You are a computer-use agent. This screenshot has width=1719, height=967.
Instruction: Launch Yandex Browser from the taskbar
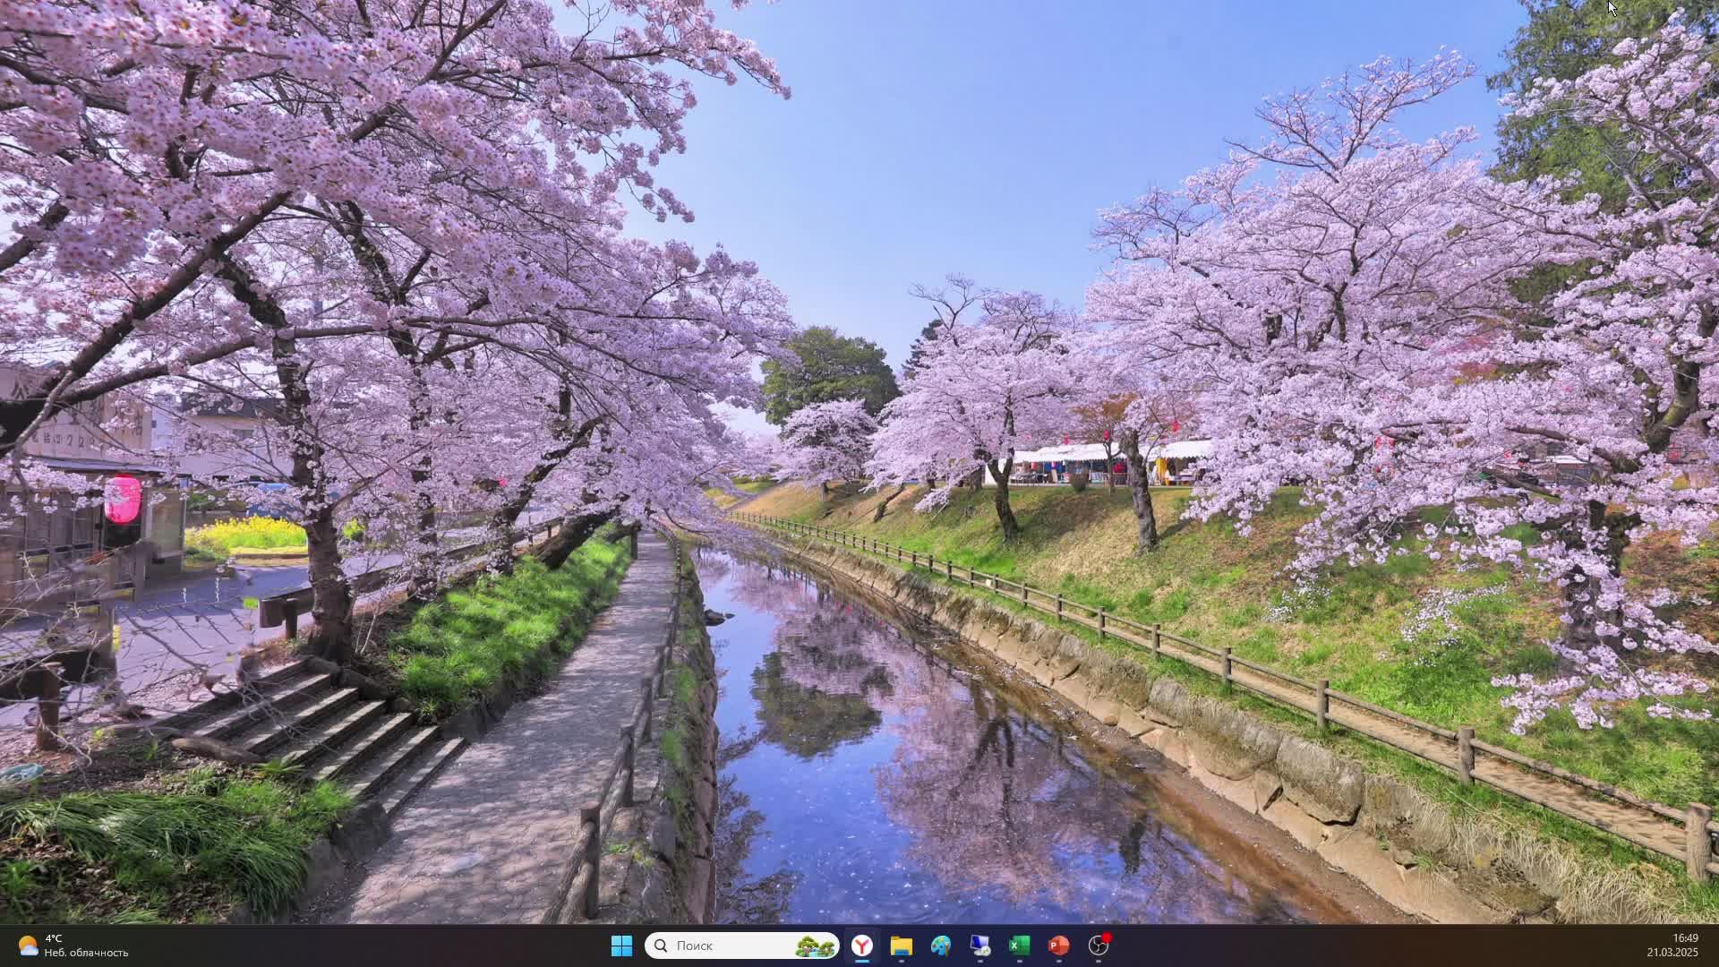pos(861,946)
